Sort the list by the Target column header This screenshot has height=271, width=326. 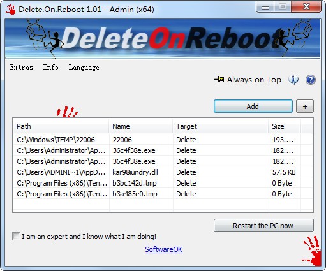coord(221,126)
